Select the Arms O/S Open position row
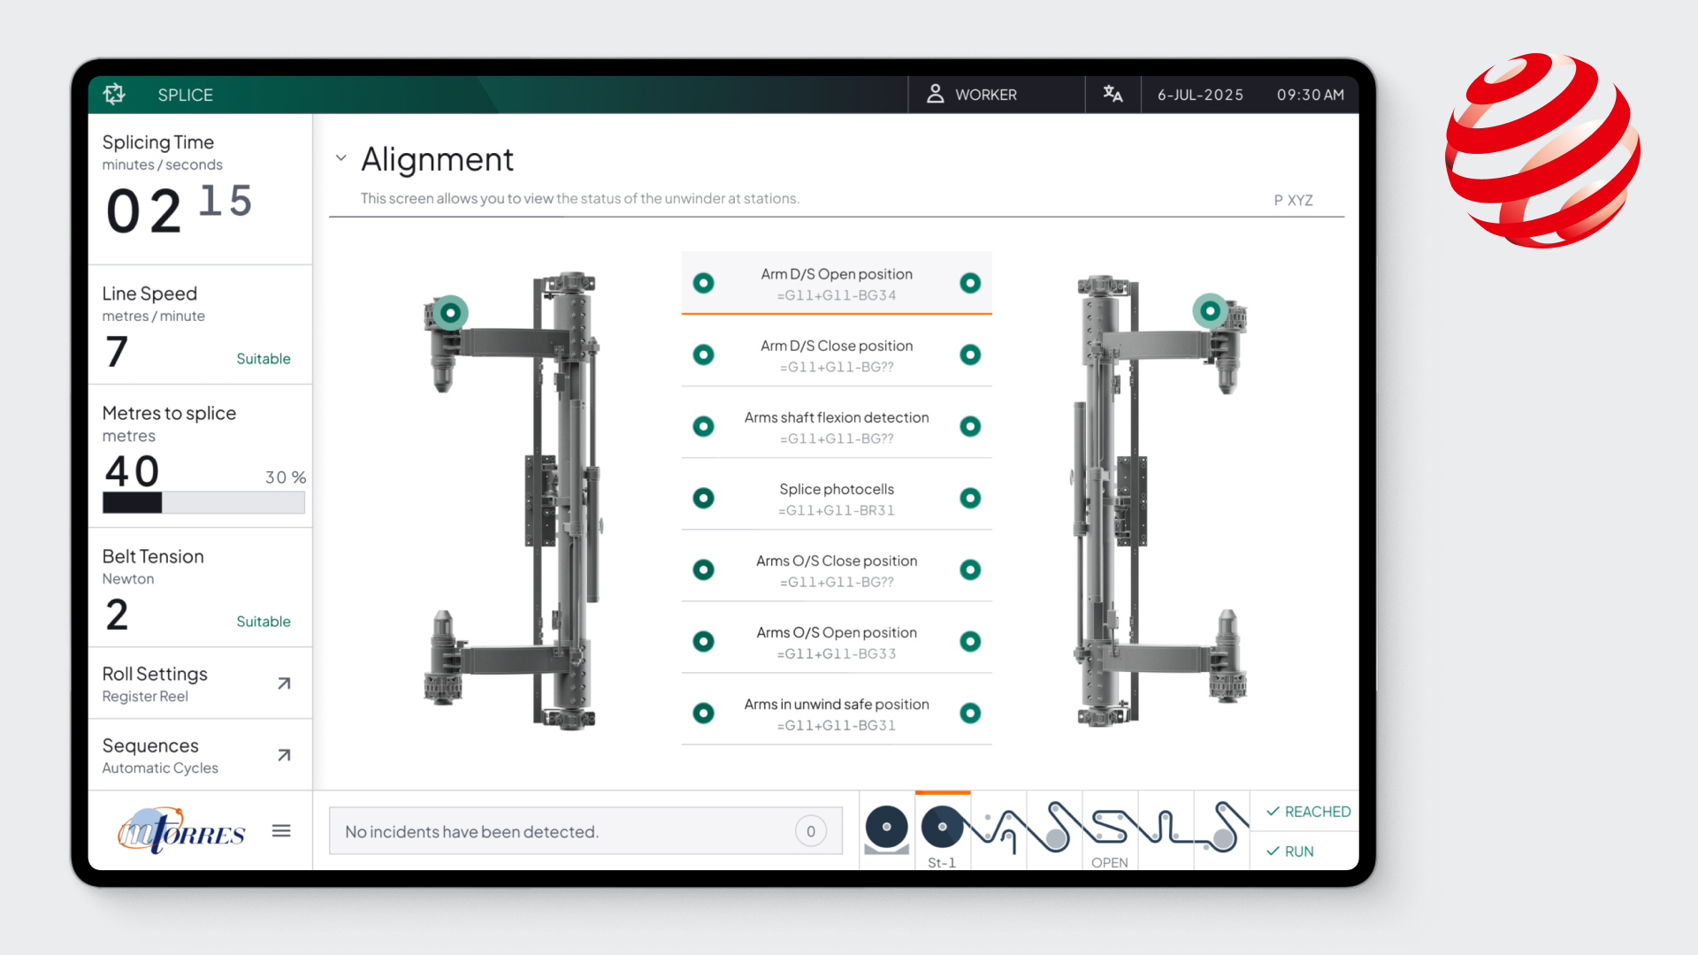This screenshot has height=955, width=1698. click(x=837, y=641)
